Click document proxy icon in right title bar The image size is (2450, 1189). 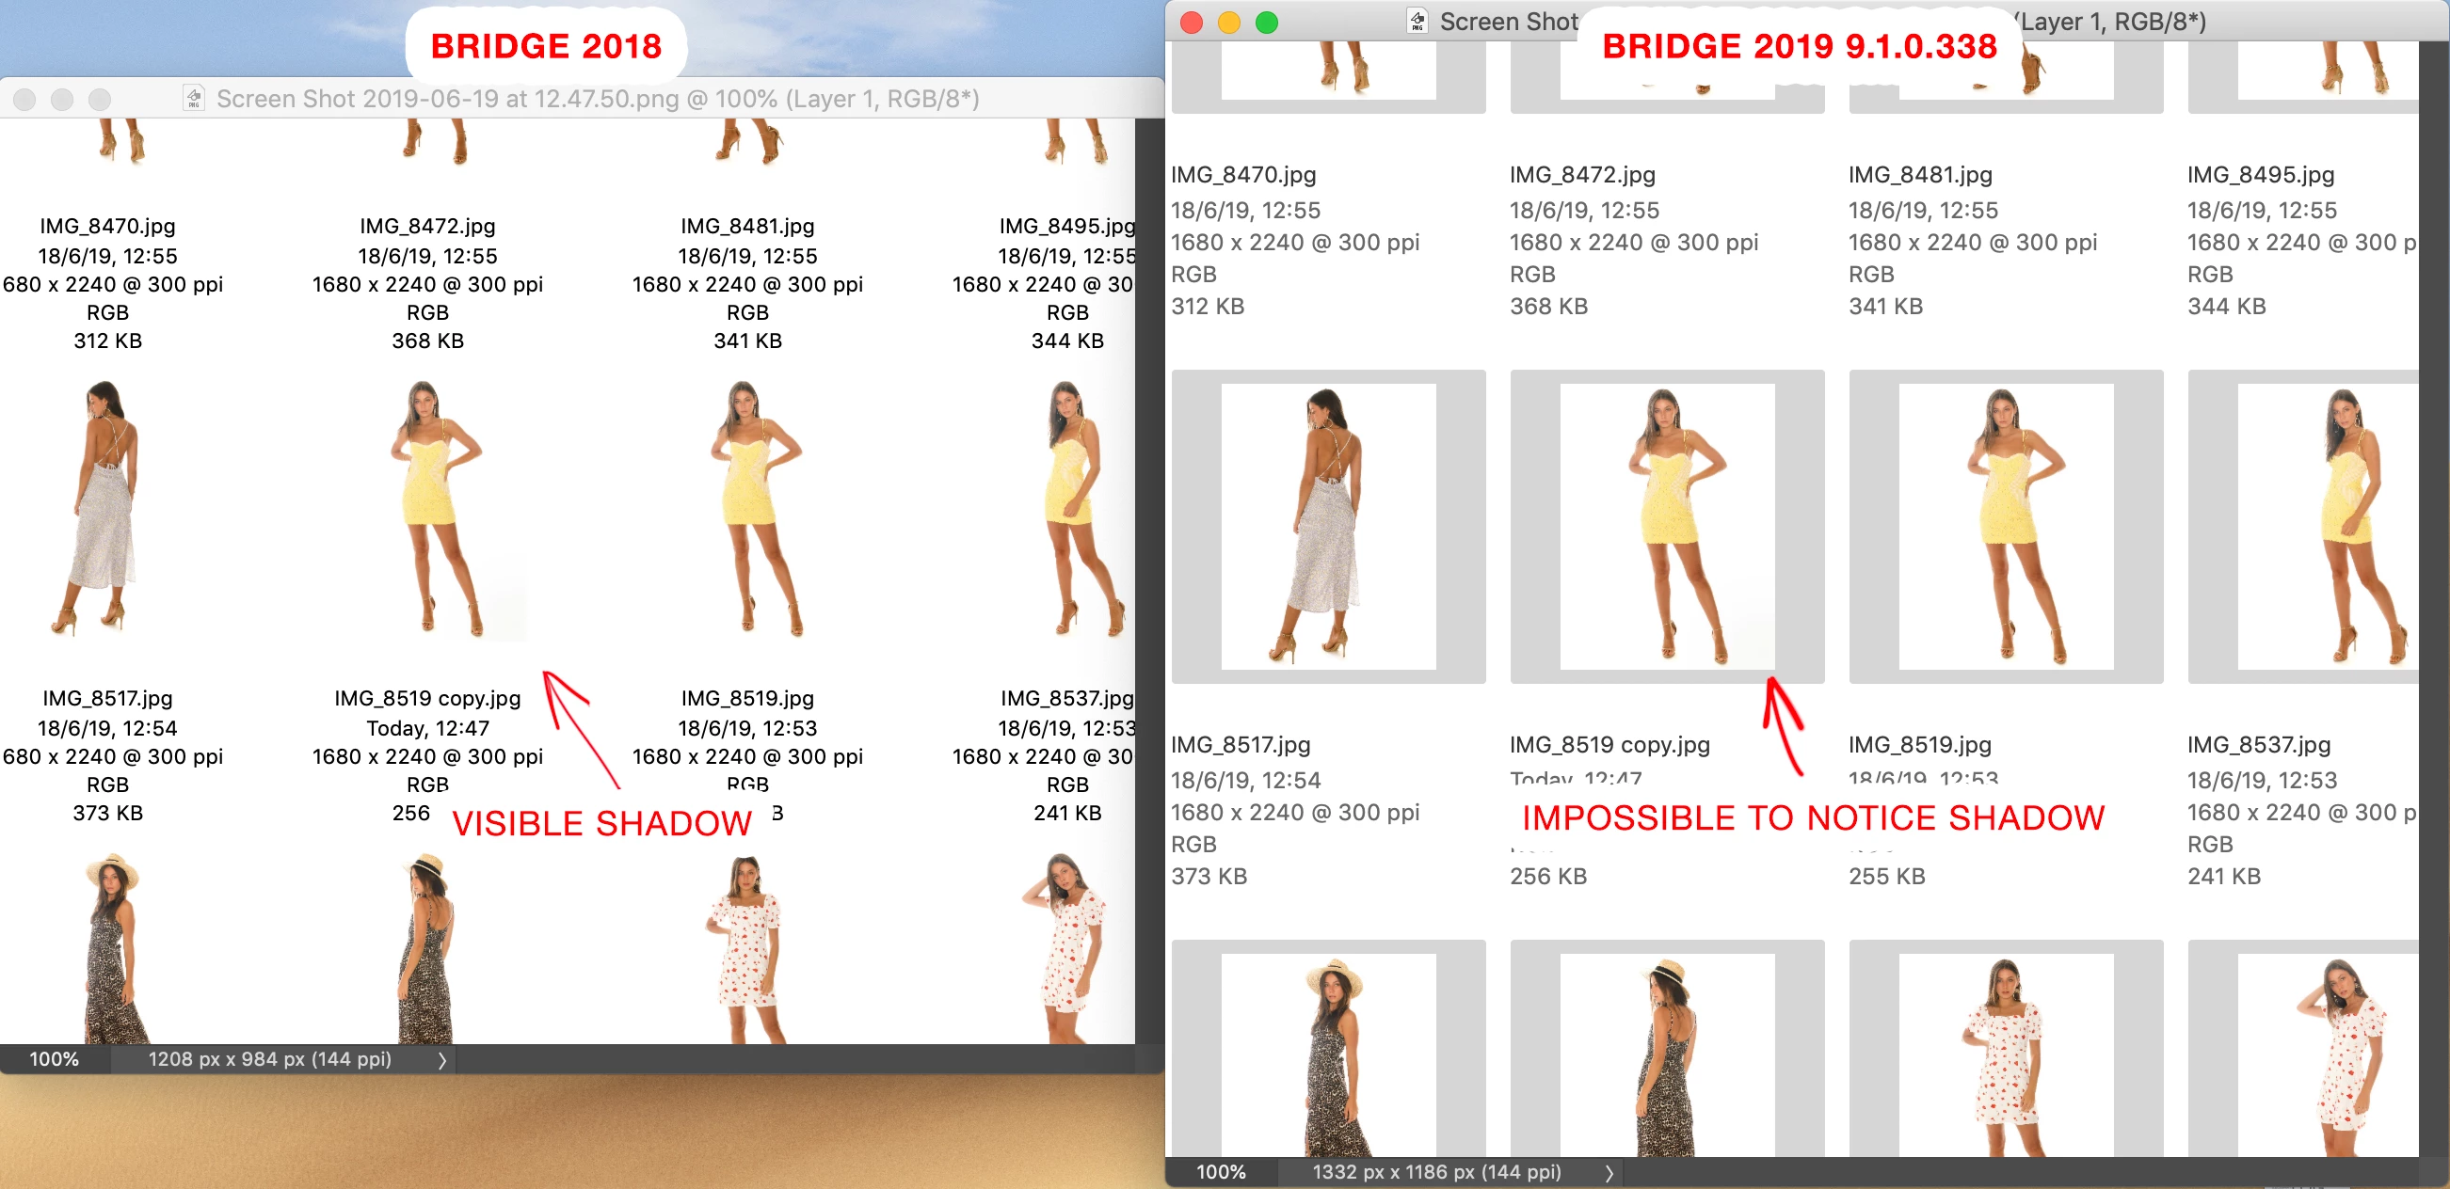tap(1417, 22)
